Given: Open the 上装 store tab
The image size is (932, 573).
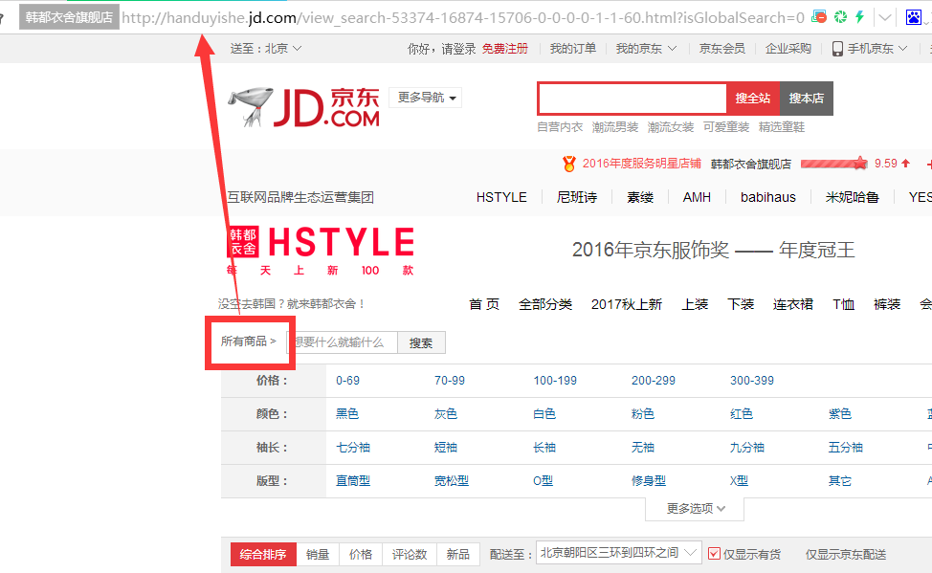Looking at the screenshot, I should tap(695, 304).
